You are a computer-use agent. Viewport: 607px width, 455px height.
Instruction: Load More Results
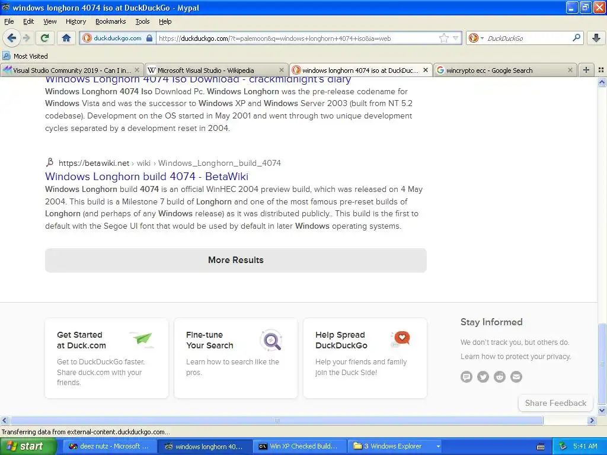[x=236, y=260]
